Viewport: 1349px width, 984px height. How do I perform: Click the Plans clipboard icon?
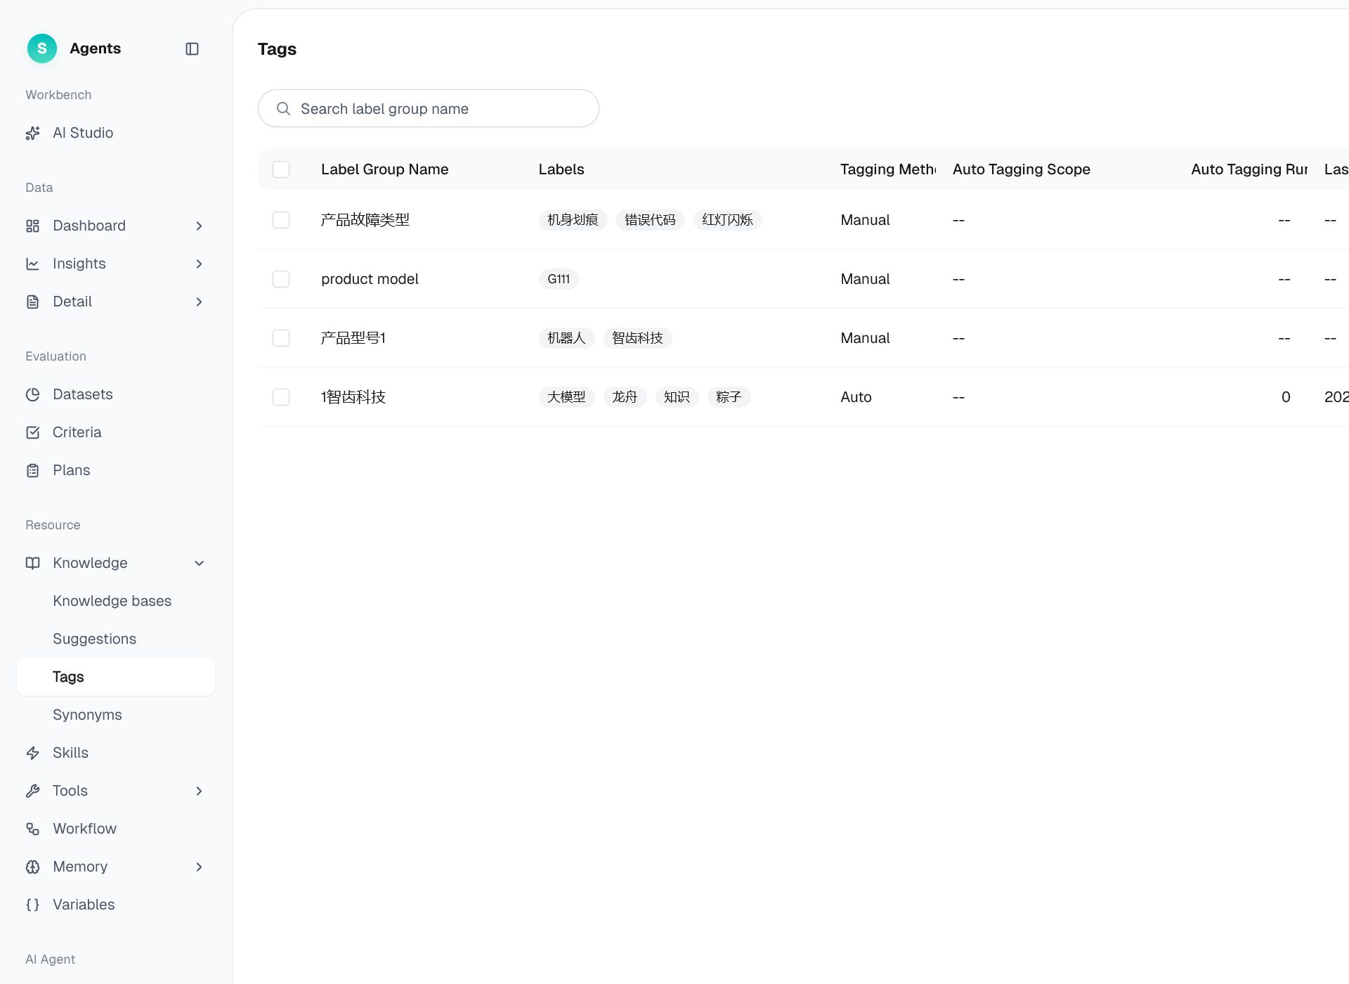coord(32,470)
